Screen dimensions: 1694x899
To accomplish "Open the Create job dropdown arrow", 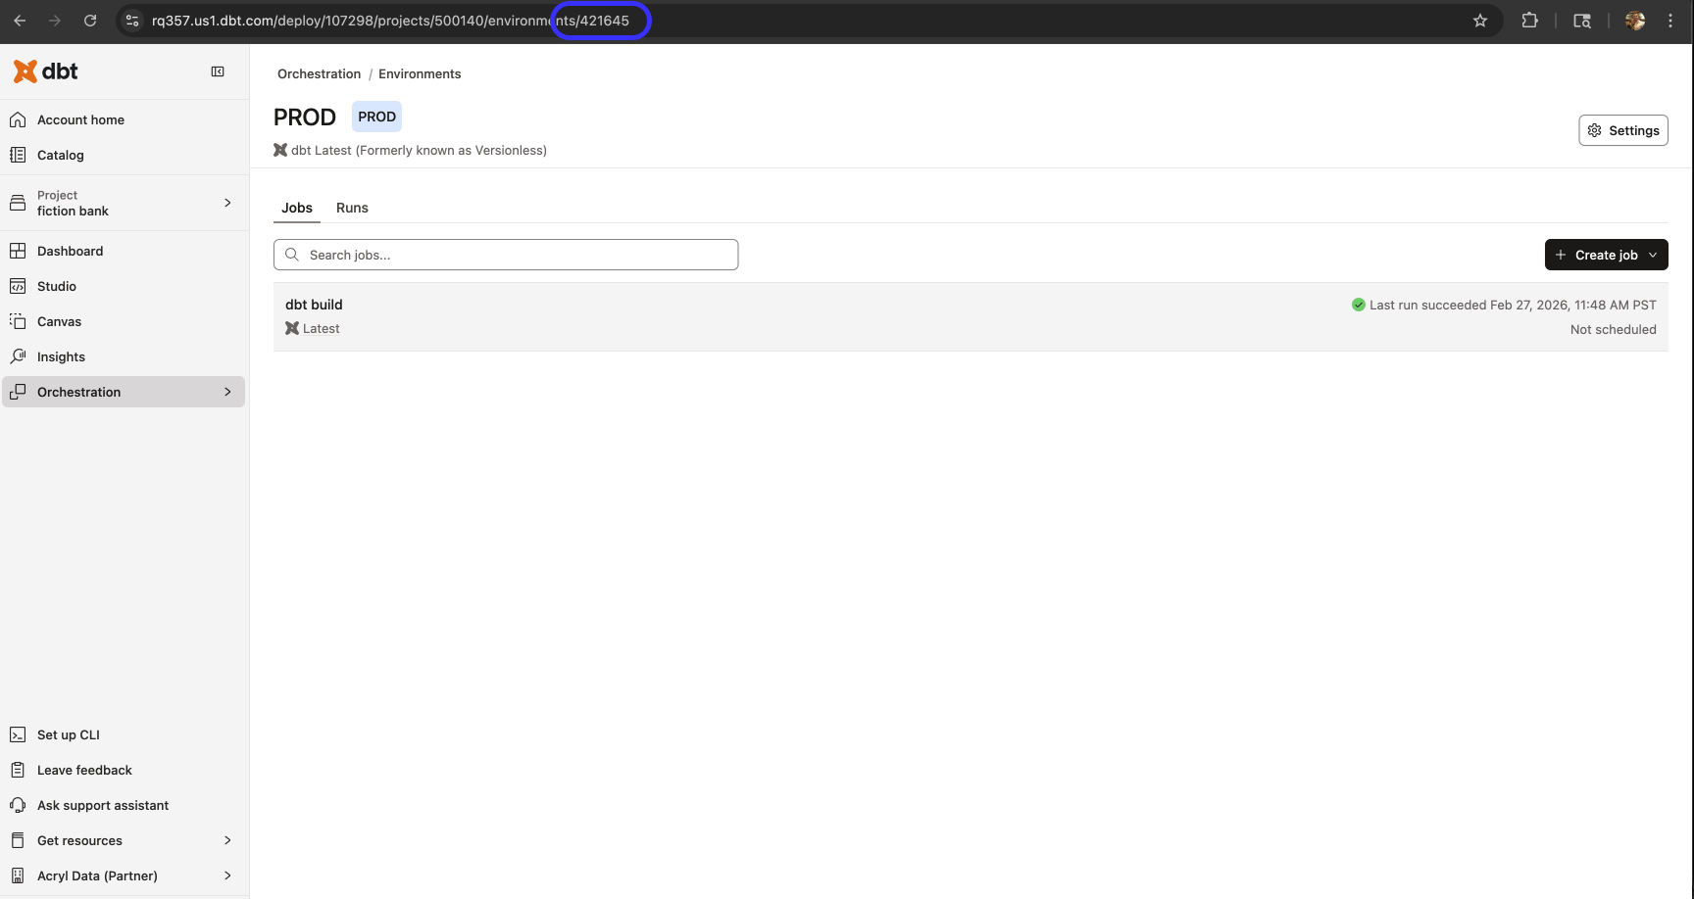I will (x=1653, y=255).
